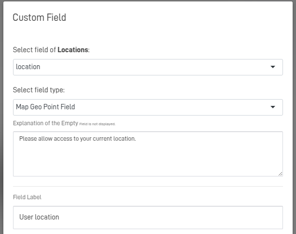Click the arrow beside the location selector
The image size is (296, 234).
273,67
